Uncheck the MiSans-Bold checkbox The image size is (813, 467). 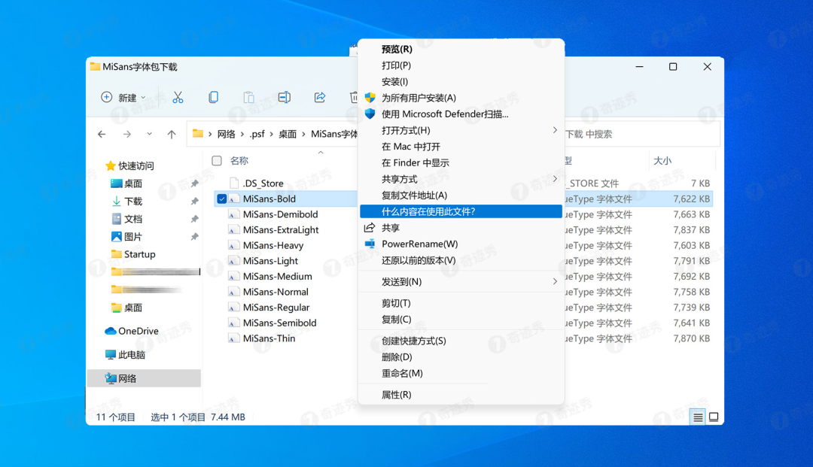click(221, 199)
